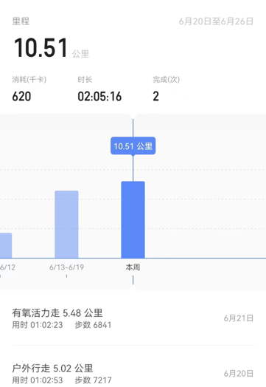Select the 6/13-6/19 week bar

66,225
